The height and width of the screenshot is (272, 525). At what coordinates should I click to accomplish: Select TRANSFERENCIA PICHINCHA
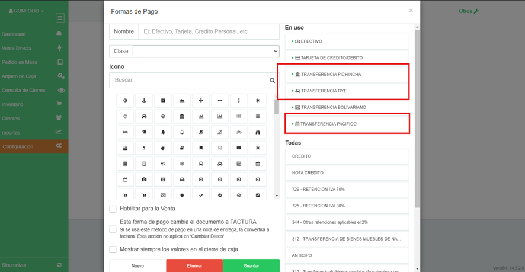tap(347, 74)
